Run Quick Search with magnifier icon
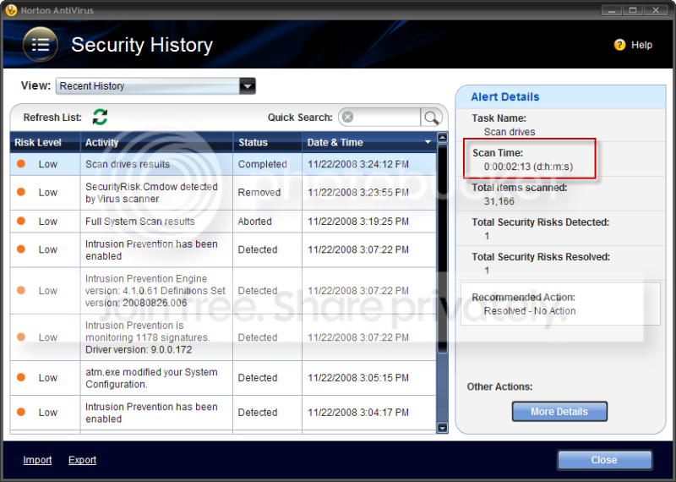 click(431, 118)
